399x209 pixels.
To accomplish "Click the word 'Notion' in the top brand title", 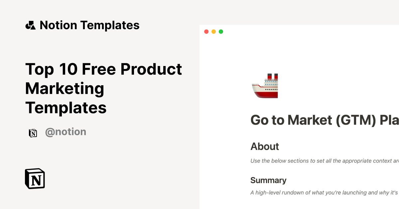I will click(x=59, y=25).
